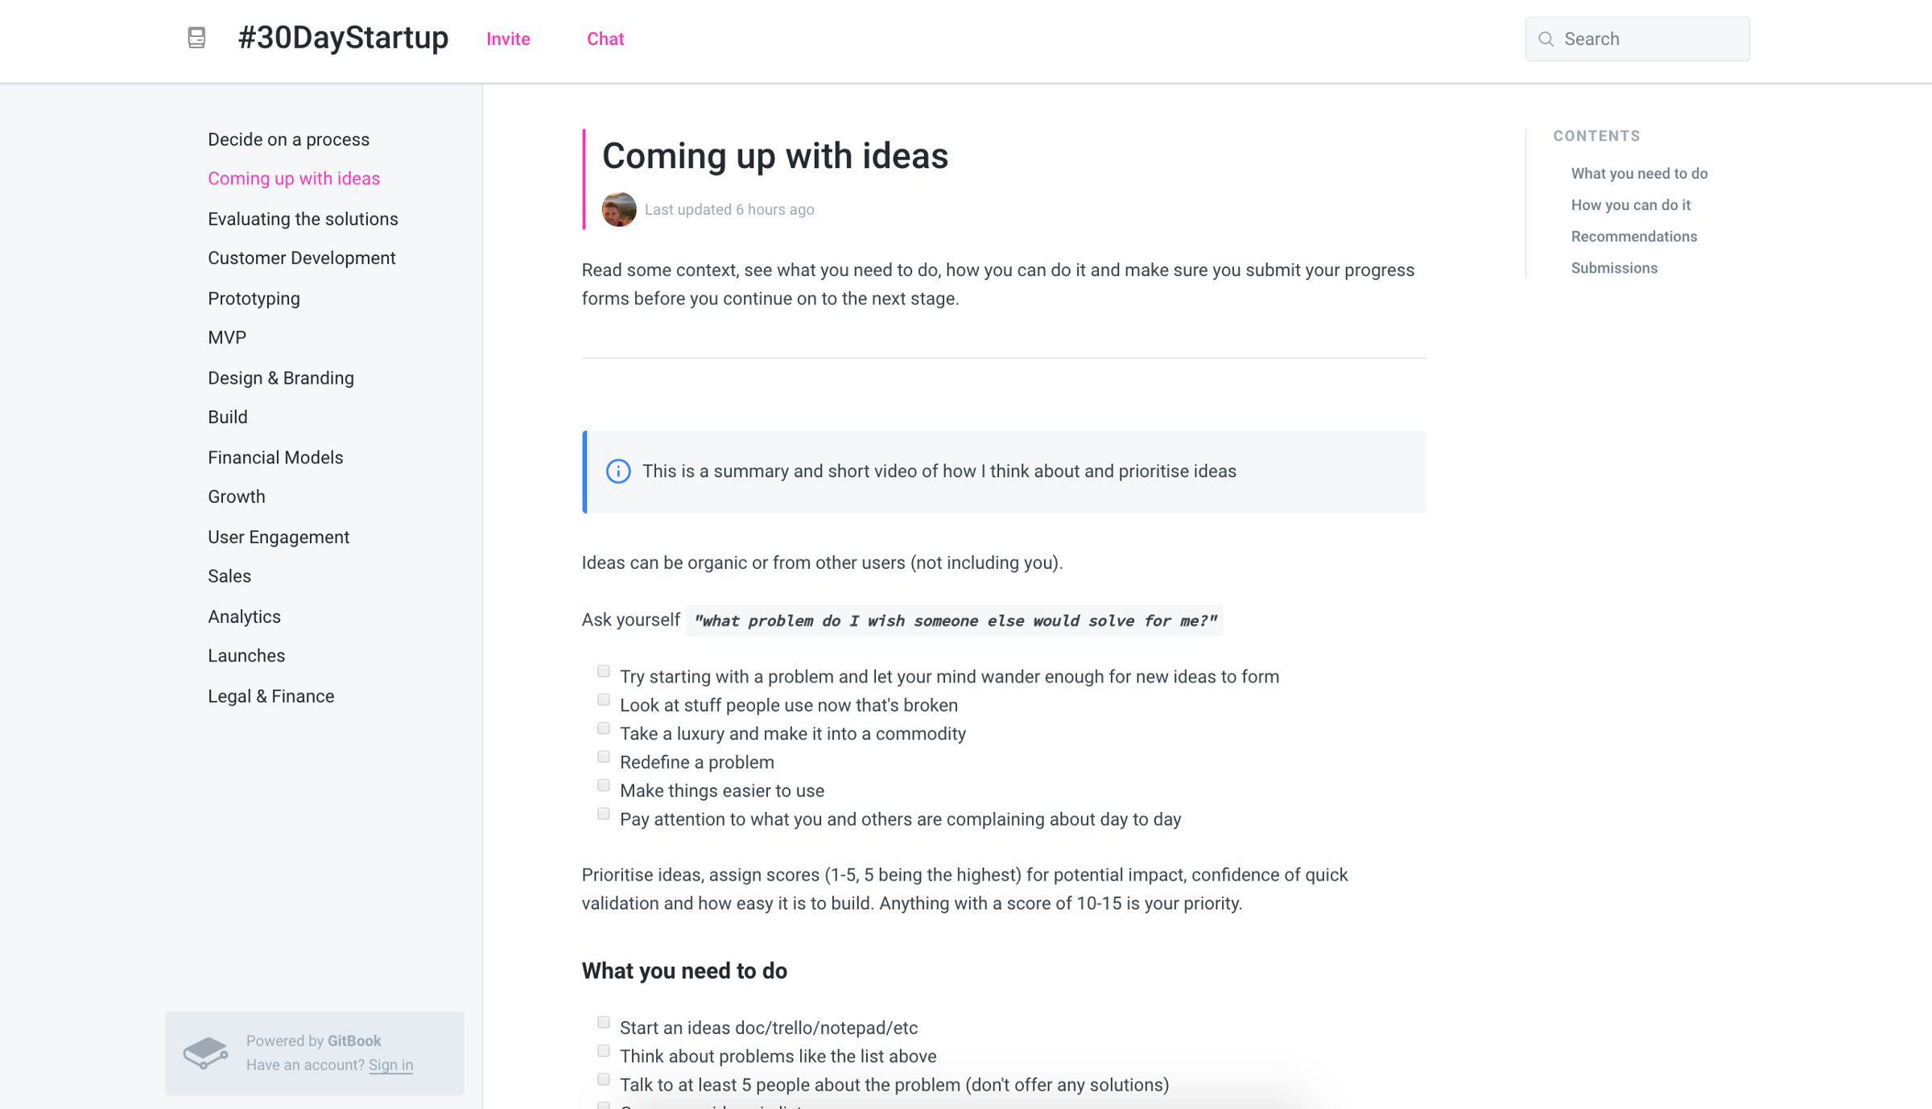Click the book icon beside #30DayStartup title

click(x=196, y=38)
